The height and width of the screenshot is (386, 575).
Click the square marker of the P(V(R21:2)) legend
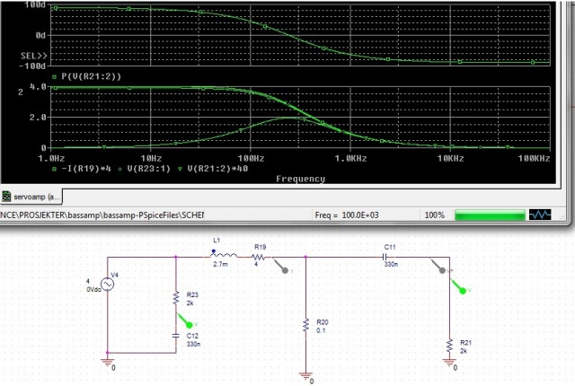[54, 76]
